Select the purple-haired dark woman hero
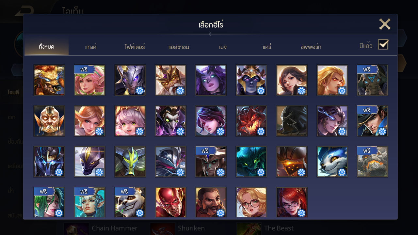The image size is (418, 235). 211,80
